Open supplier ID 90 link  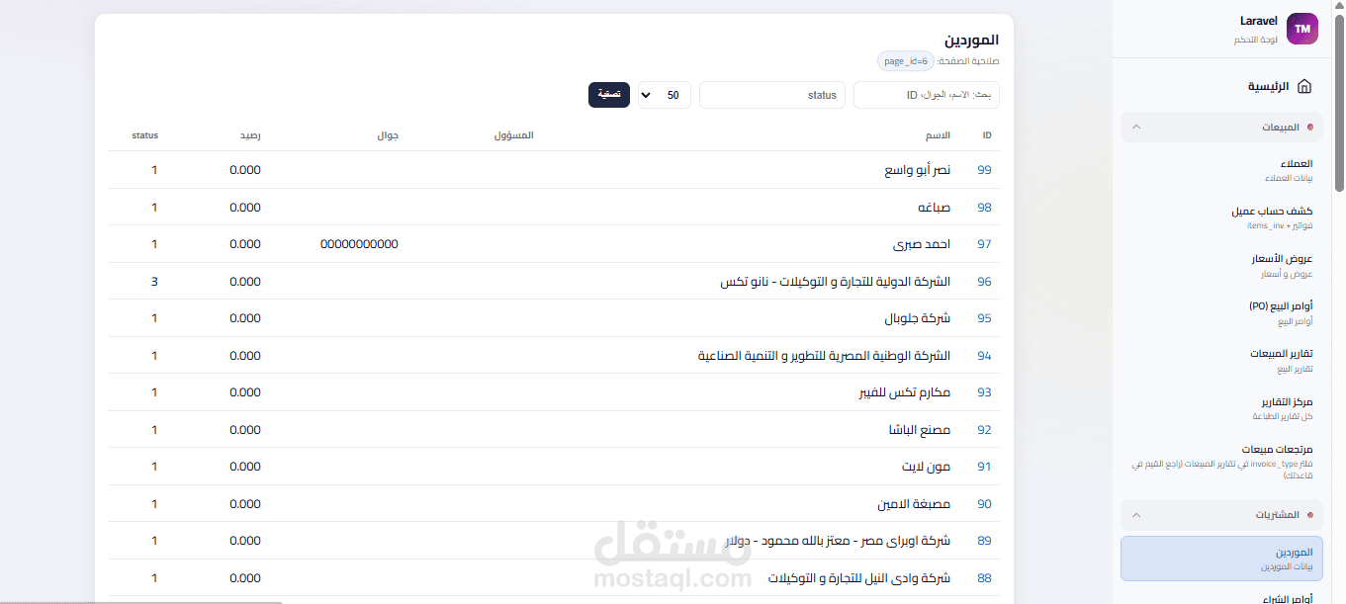pos(984,504)
